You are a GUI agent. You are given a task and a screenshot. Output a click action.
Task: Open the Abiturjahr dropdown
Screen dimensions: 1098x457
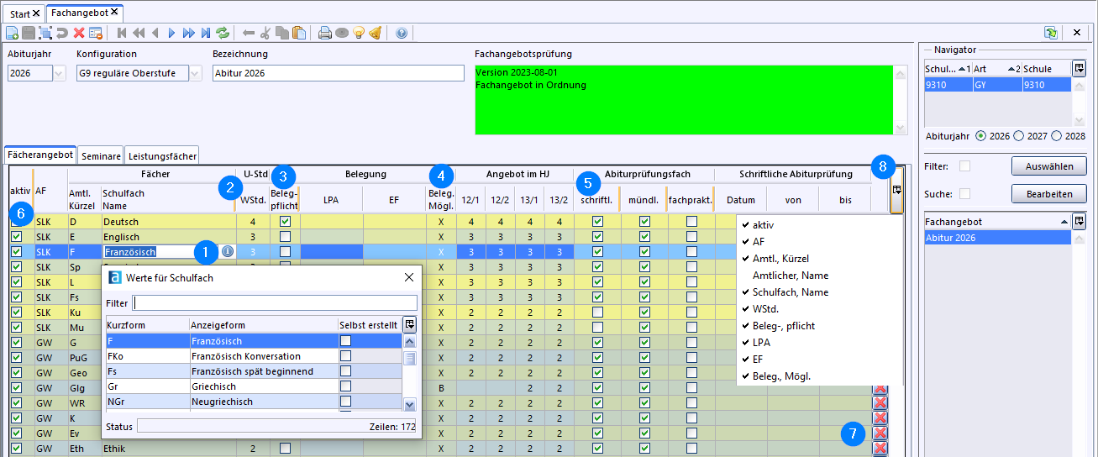point(59,73)
